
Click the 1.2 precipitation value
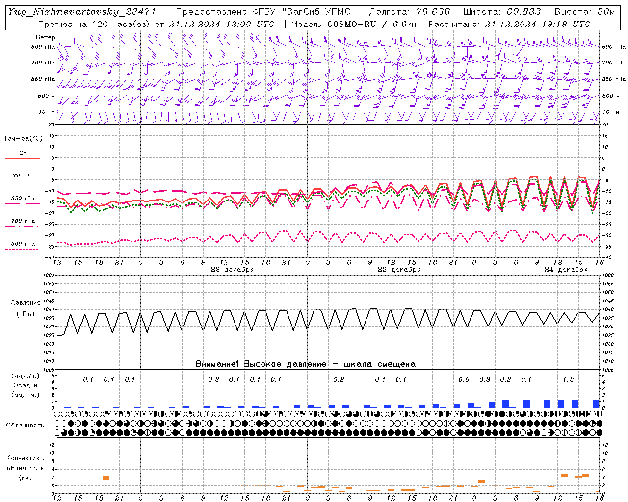(568, 380)
